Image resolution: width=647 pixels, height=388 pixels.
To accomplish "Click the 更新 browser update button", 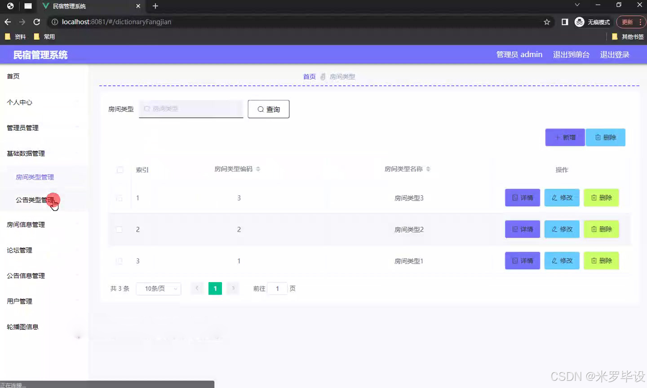I will pos(628,22).
